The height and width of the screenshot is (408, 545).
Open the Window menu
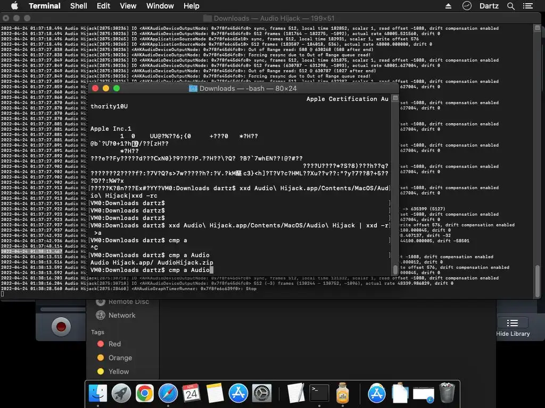point(160,6)
